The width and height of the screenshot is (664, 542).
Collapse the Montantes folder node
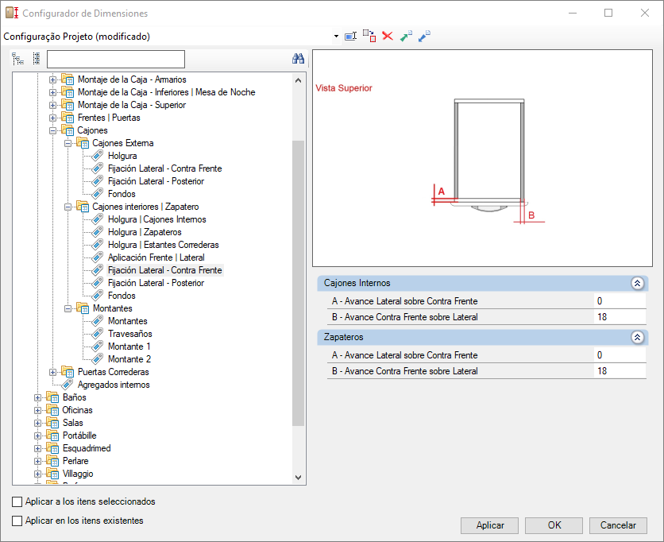tap(68, 308)
